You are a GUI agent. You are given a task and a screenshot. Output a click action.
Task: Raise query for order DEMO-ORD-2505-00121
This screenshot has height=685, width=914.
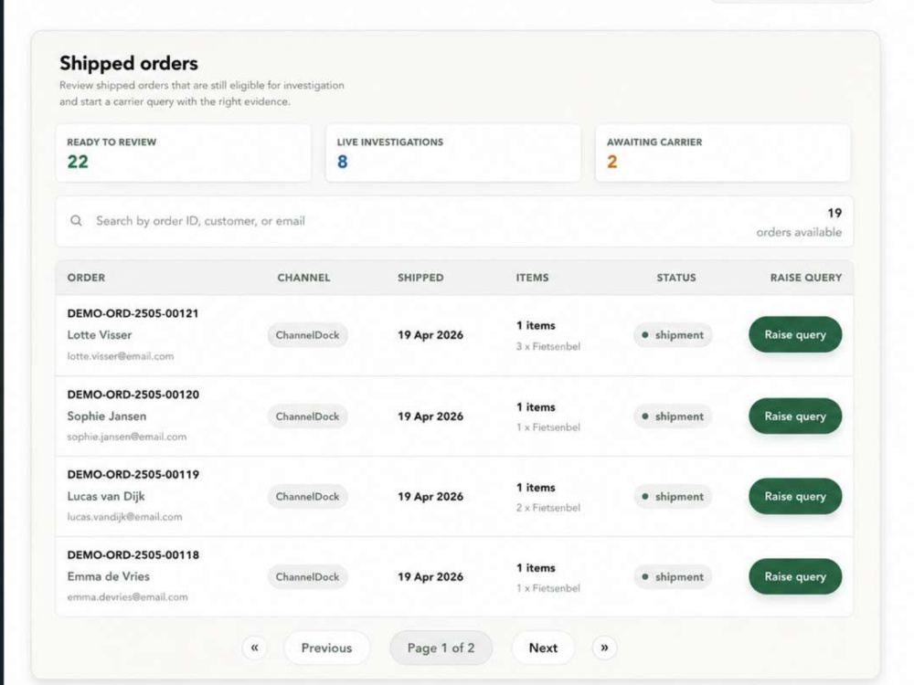click(795, 335)
